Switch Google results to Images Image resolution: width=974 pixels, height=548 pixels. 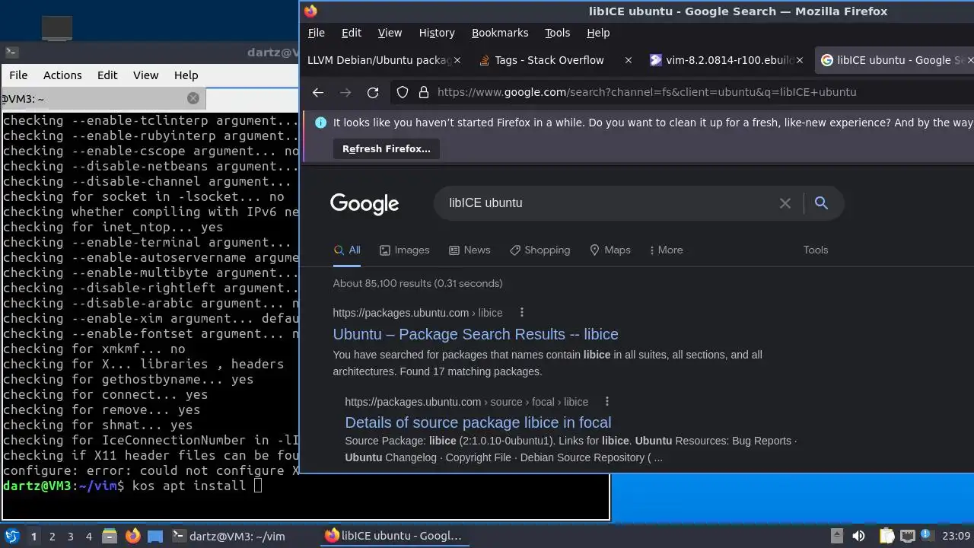click(404, 250)
